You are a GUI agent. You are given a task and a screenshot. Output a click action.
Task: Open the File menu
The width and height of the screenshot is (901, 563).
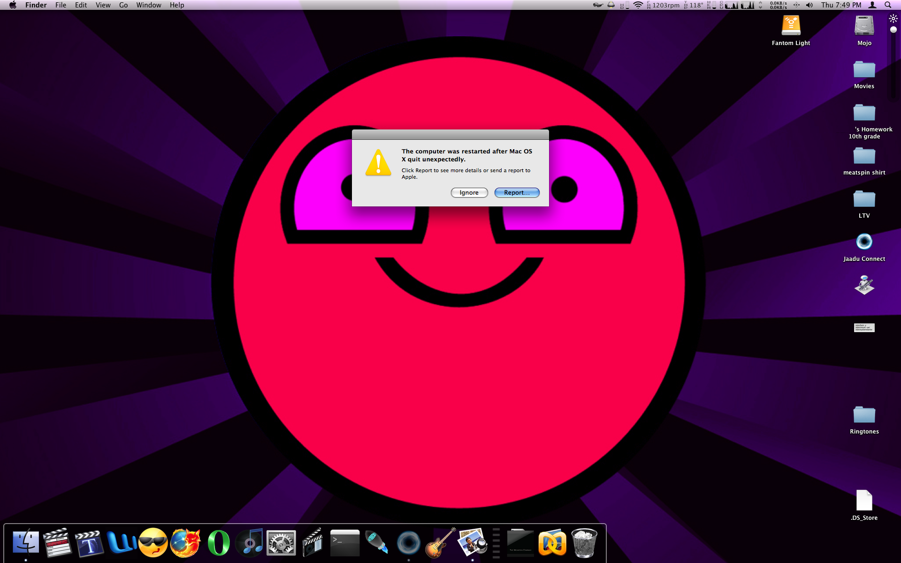click(x=61, y=5)
